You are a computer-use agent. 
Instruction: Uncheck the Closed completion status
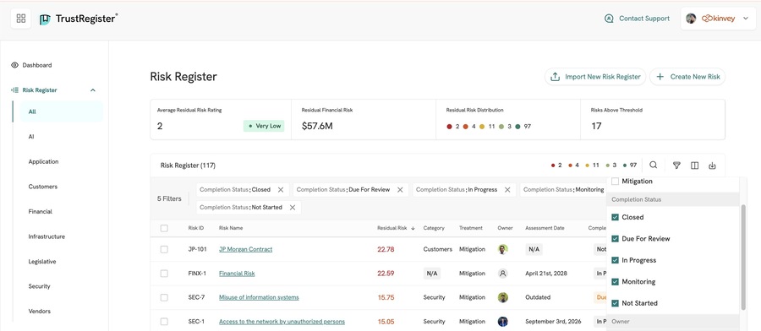coord(615,217)
